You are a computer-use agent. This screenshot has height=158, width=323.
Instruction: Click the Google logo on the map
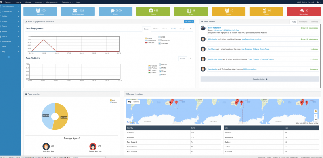click(130, 122)
